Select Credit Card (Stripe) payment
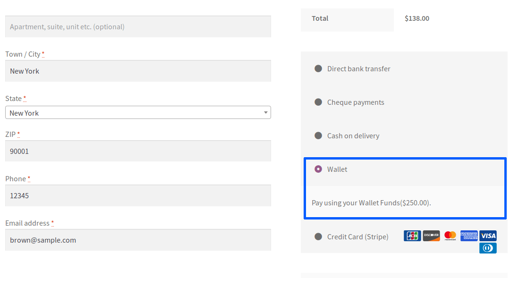Image resolution: width=510 pixels, height=287 pixels. pos(318,236)
